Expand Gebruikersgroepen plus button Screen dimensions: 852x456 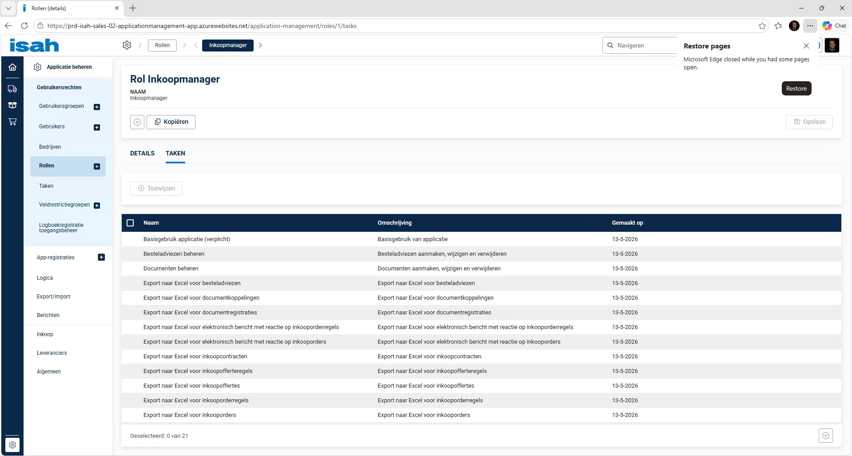pyautogui.click(x=97, y=107)
